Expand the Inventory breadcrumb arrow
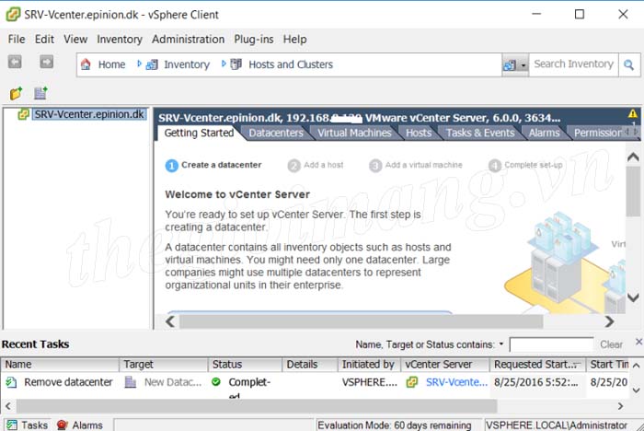Image resolution: width=644 pixels, height=431 pixels. 139,64
